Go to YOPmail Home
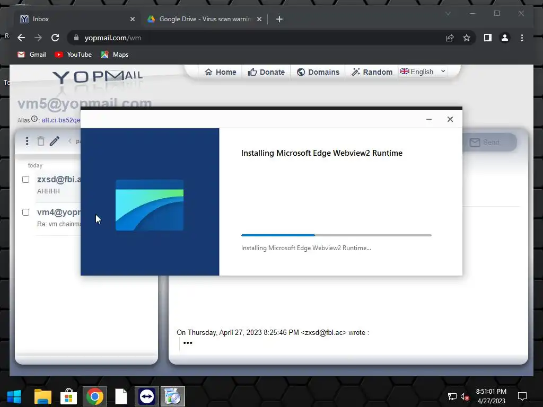 [220, 72]
